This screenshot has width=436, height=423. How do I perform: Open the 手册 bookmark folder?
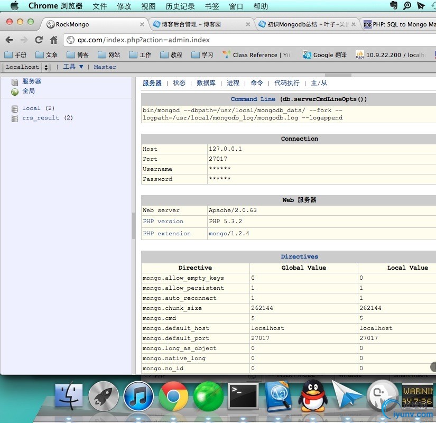click(15, 55)
